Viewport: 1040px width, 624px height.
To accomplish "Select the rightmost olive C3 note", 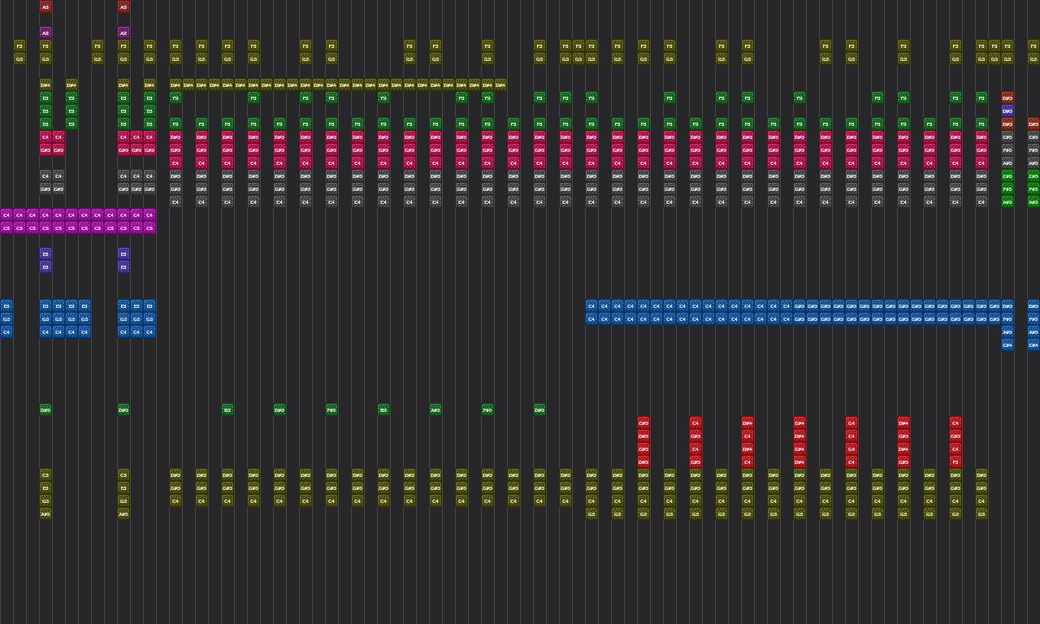I will 123,474.
